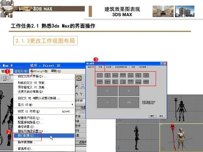Select layout with one left, two right viewports

[x=146, y=75]
